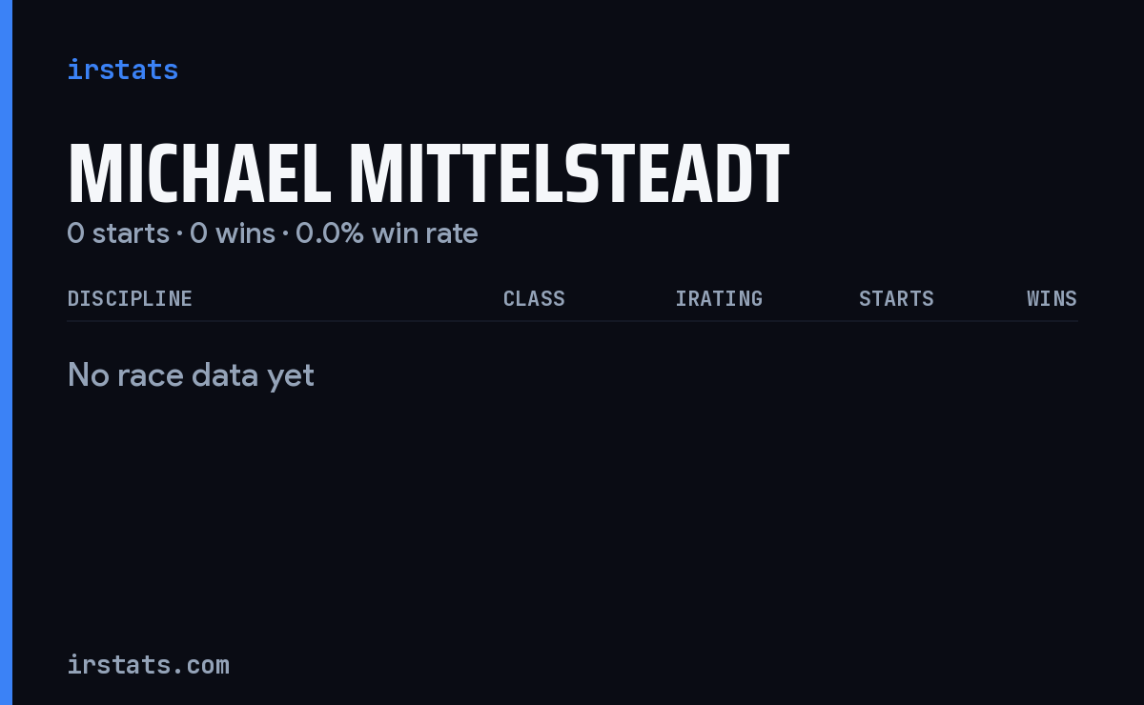Click the divider line under column headers
Viewport: 1144px width, 705px height.
[x=572, y=321]
